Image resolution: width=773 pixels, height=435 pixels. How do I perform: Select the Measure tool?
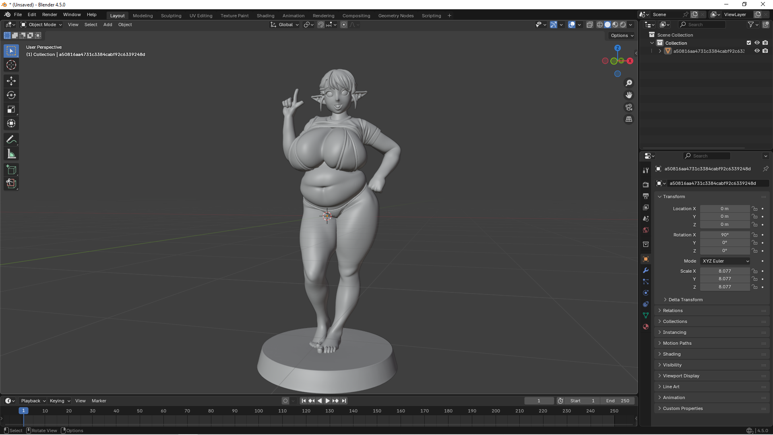tap(11, 154)
